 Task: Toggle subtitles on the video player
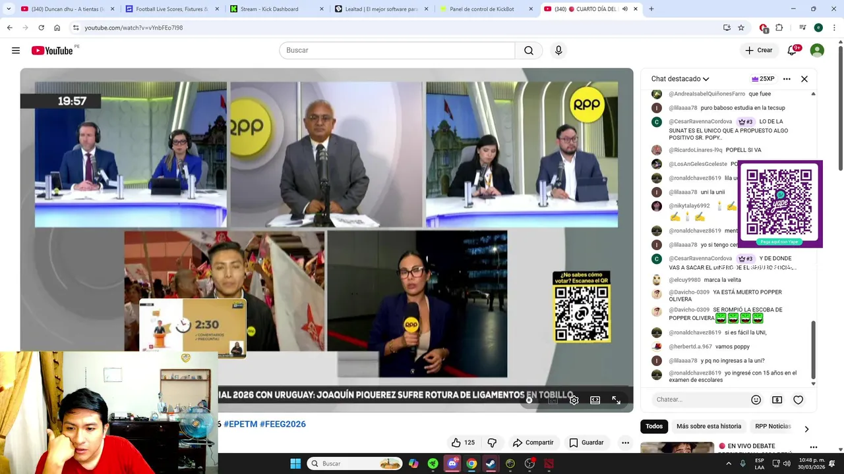pyautogui.click(x=553, y=400)
